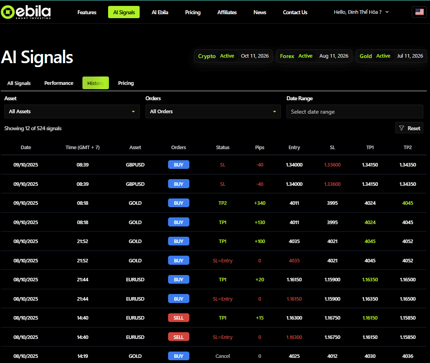Go to Features in the top navigation
Viewport: 430px width, 363px height.
pyautogui.click(x=87, y=12)
